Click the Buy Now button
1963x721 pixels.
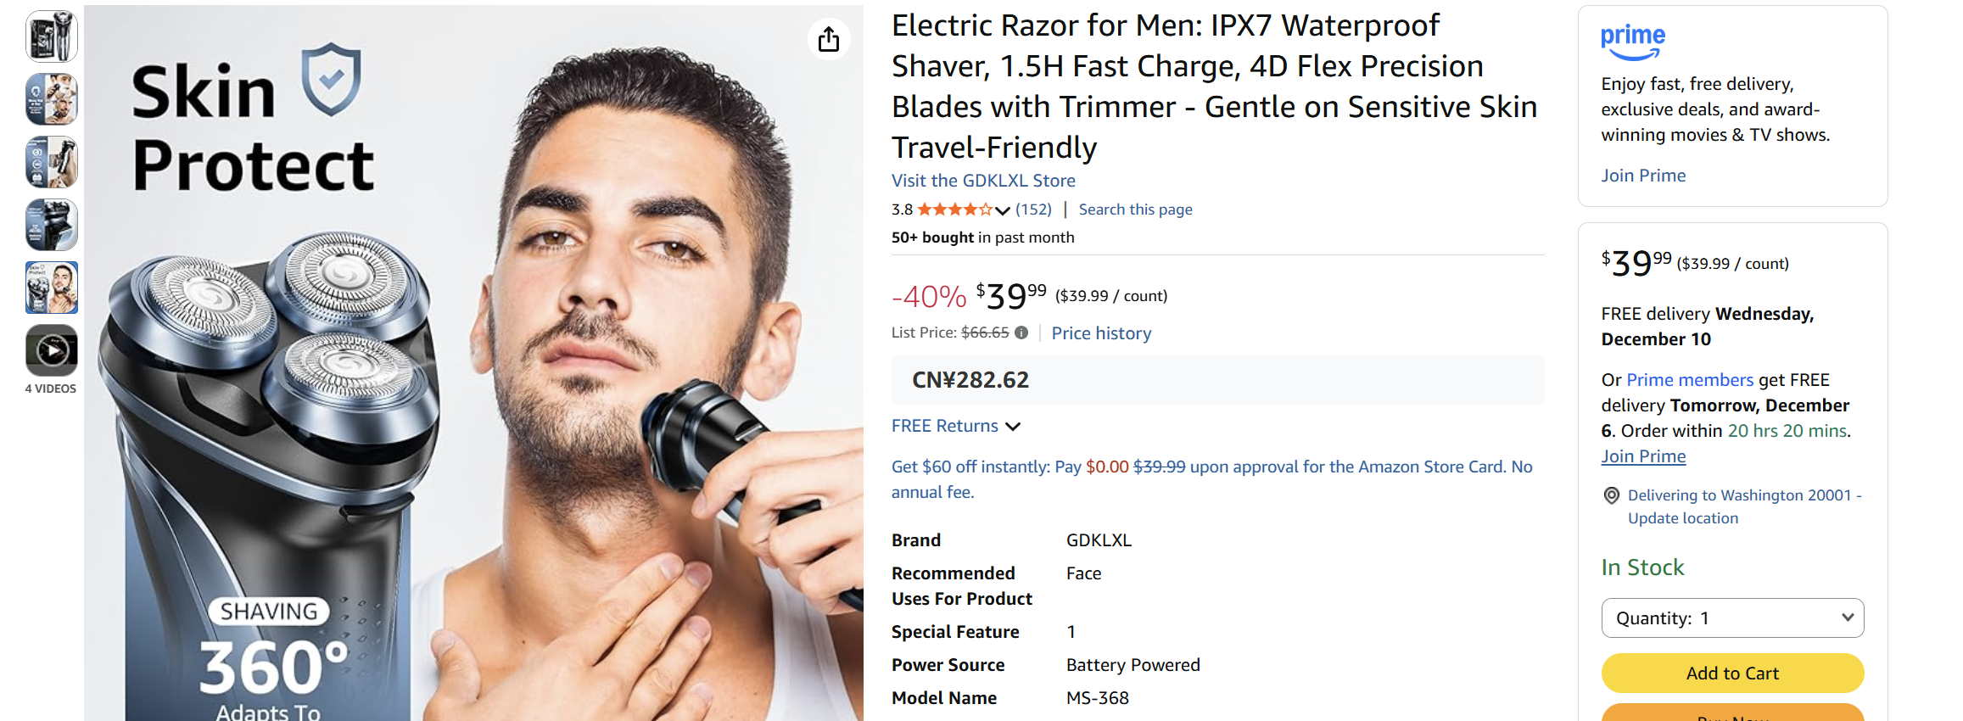point(1731,717)
